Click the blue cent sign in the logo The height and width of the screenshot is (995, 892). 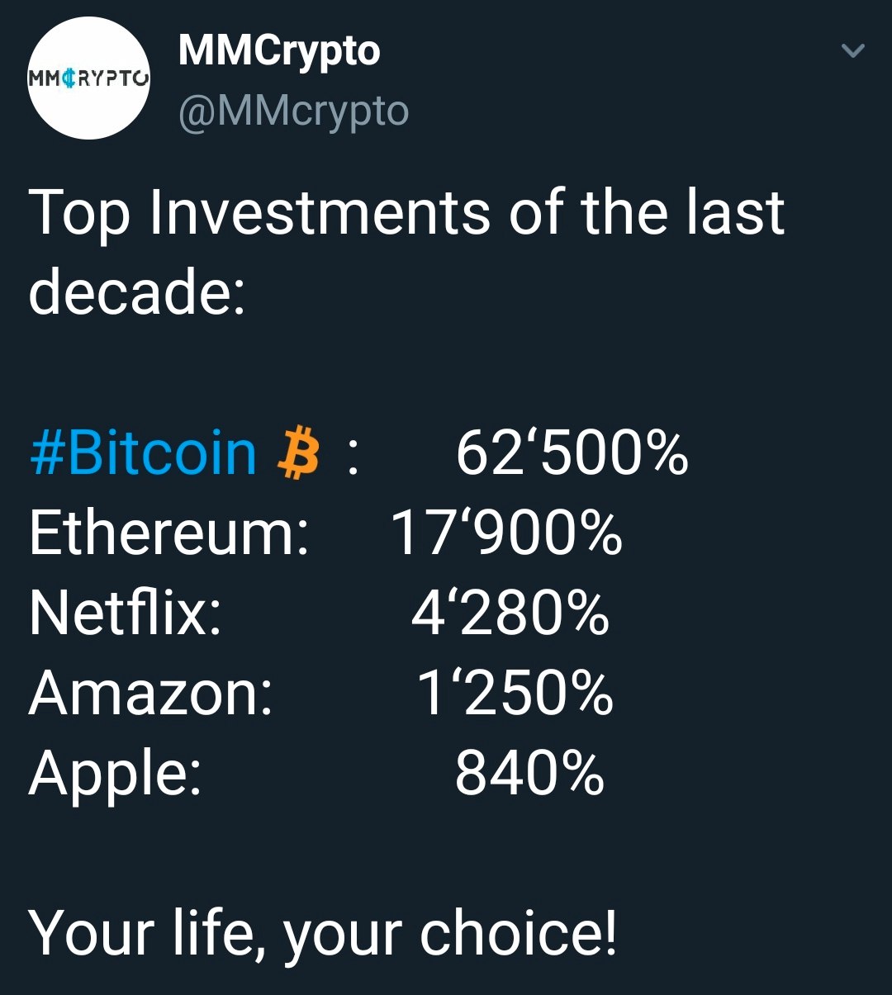tap(69, 79)
